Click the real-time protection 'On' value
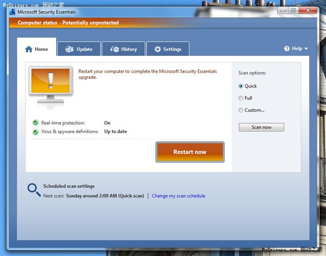 click(107, 123)
